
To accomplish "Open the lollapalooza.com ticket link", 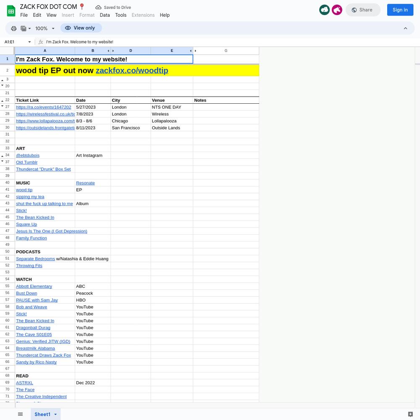I will (x=45, y=121).
